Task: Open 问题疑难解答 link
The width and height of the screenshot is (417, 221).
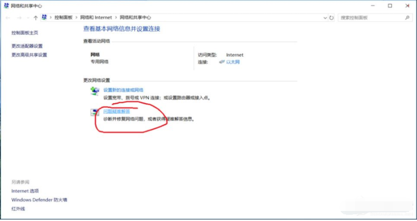Action: pos(117,111)
